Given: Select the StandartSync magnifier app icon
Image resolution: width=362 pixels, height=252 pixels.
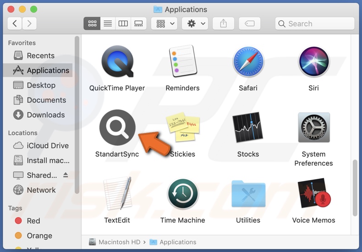Looking at the screenshot, I should pyautogui.click(x=117, y=127).
